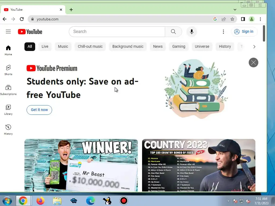Open Subscriptions in sidebar
The height and width of the screenshot is (206, 275).
8,90
